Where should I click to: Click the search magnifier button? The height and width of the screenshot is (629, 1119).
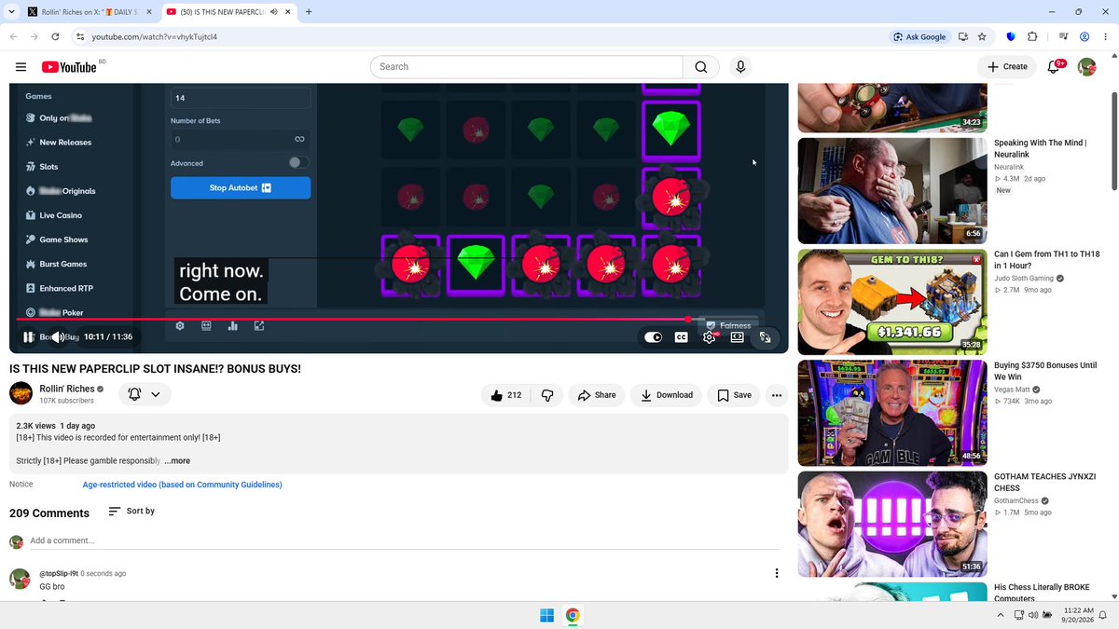pos(701,67)
